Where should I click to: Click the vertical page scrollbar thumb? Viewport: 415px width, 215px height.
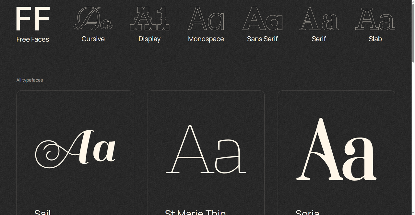(413, 32)
